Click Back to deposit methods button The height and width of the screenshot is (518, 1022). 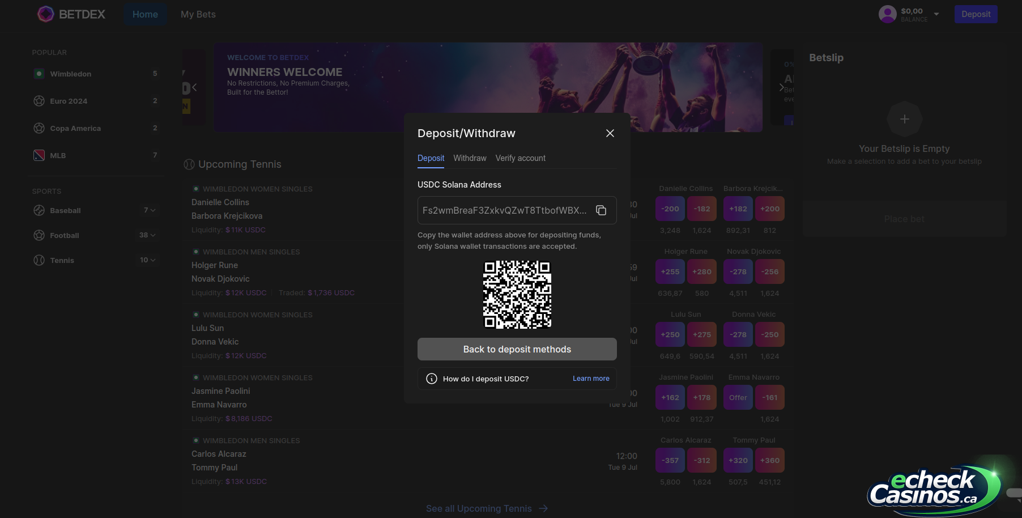tap(517, 349)
